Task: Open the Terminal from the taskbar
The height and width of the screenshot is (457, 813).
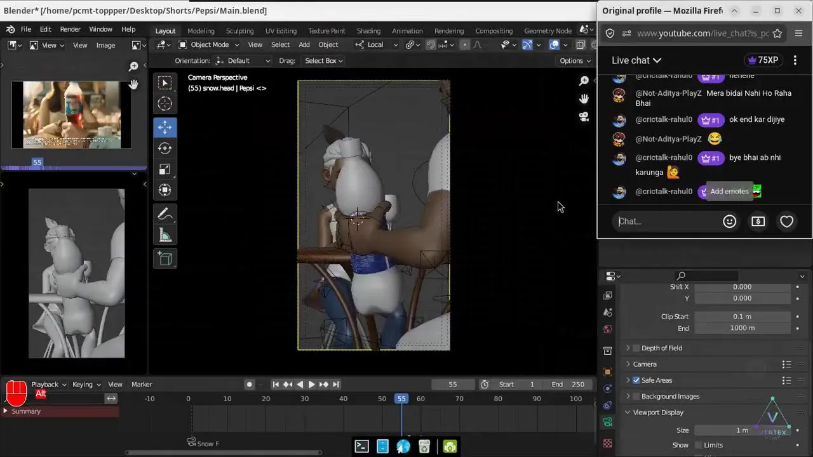Action: (x=361, y=447)
